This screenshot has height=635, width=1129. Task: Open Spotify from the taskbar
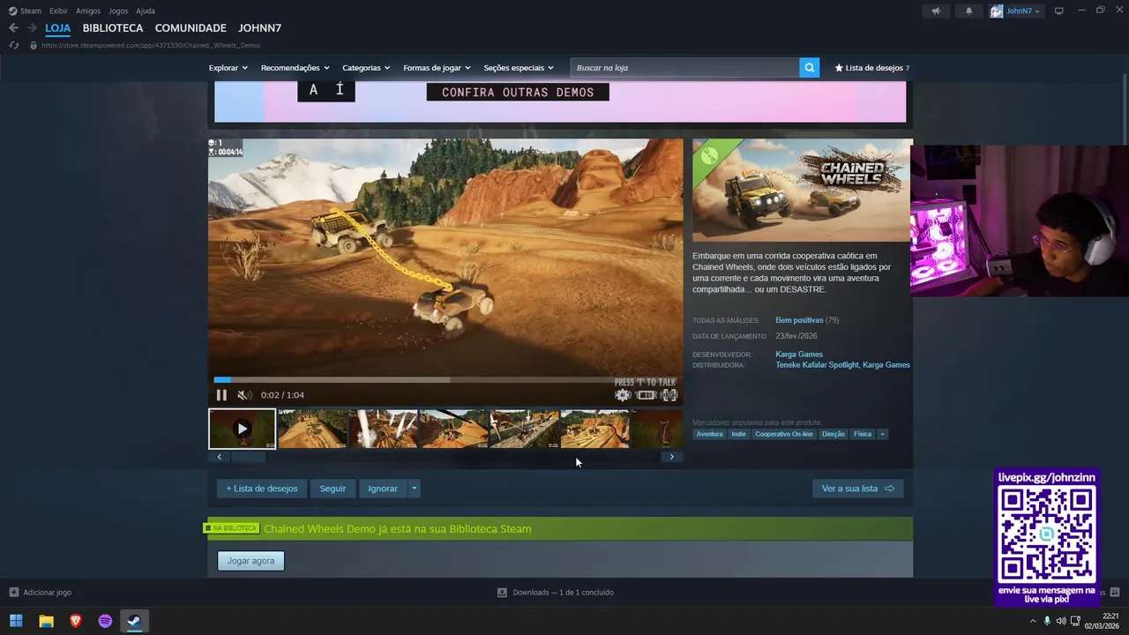(x=105, y=621)
